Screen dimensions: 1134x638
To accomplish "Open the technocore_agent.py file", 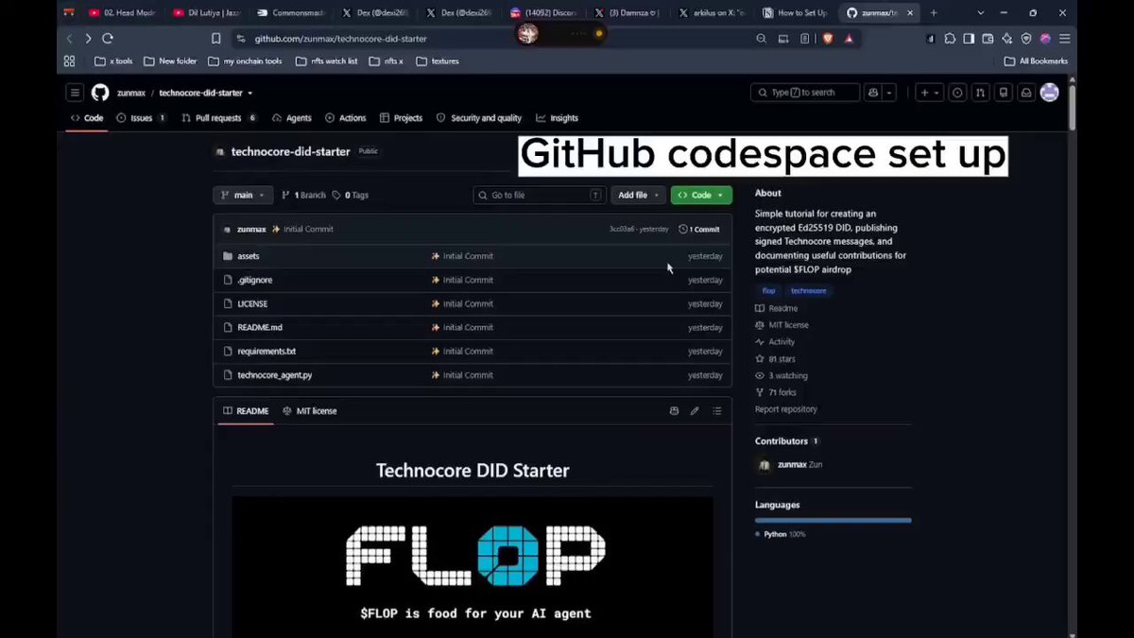I will pos(275,375).
